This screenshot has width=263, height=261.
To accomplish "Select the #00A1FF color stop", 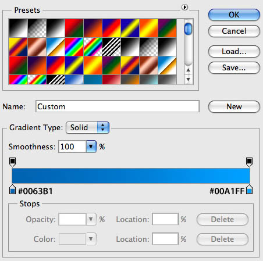I will click(249, 190).
